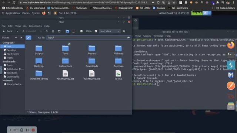Open the Scripts folder

click(x=39, y=50)
